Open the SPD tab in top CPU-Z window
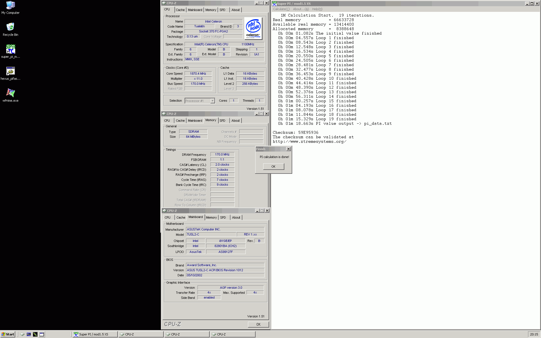Viewport: 541px width, 338px height. [x=223, y=10]
